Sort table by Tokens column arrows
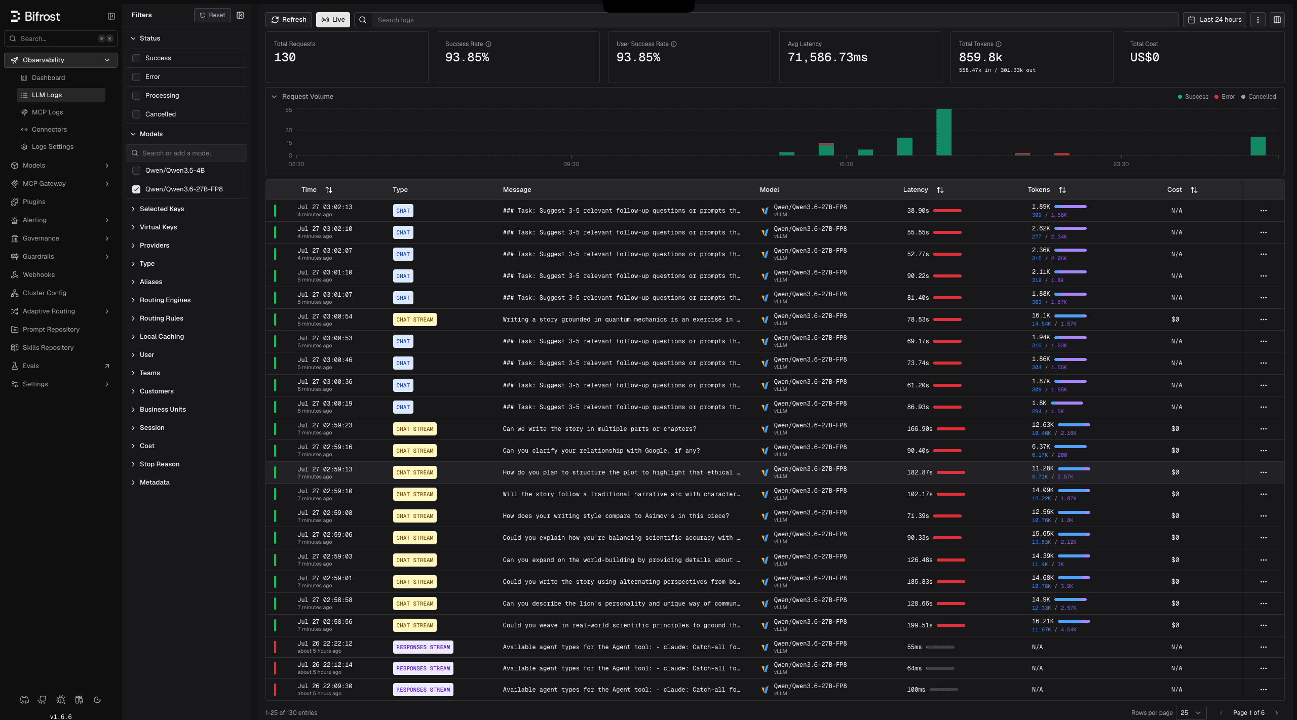This screenshot has height=720, width=1297. coord(1062,190)
